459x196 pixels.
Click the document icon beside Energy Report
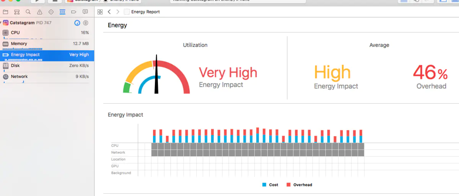pyautogui.click(x=127, y=12)
